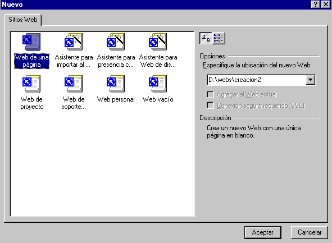Enable the Agregar al Web actual checkbox

[x=210, y=94]
